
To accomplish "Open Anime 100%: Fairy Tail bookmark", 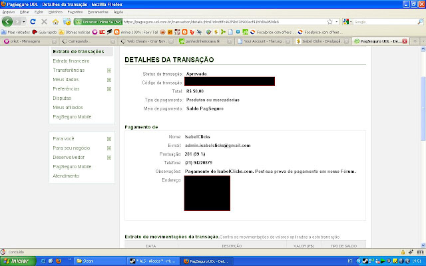I will [x=136, y=32].
